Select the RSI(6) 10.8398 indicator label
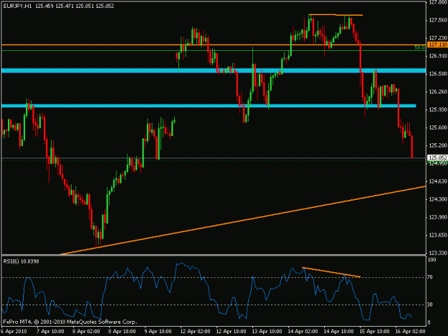 [21, 261]
